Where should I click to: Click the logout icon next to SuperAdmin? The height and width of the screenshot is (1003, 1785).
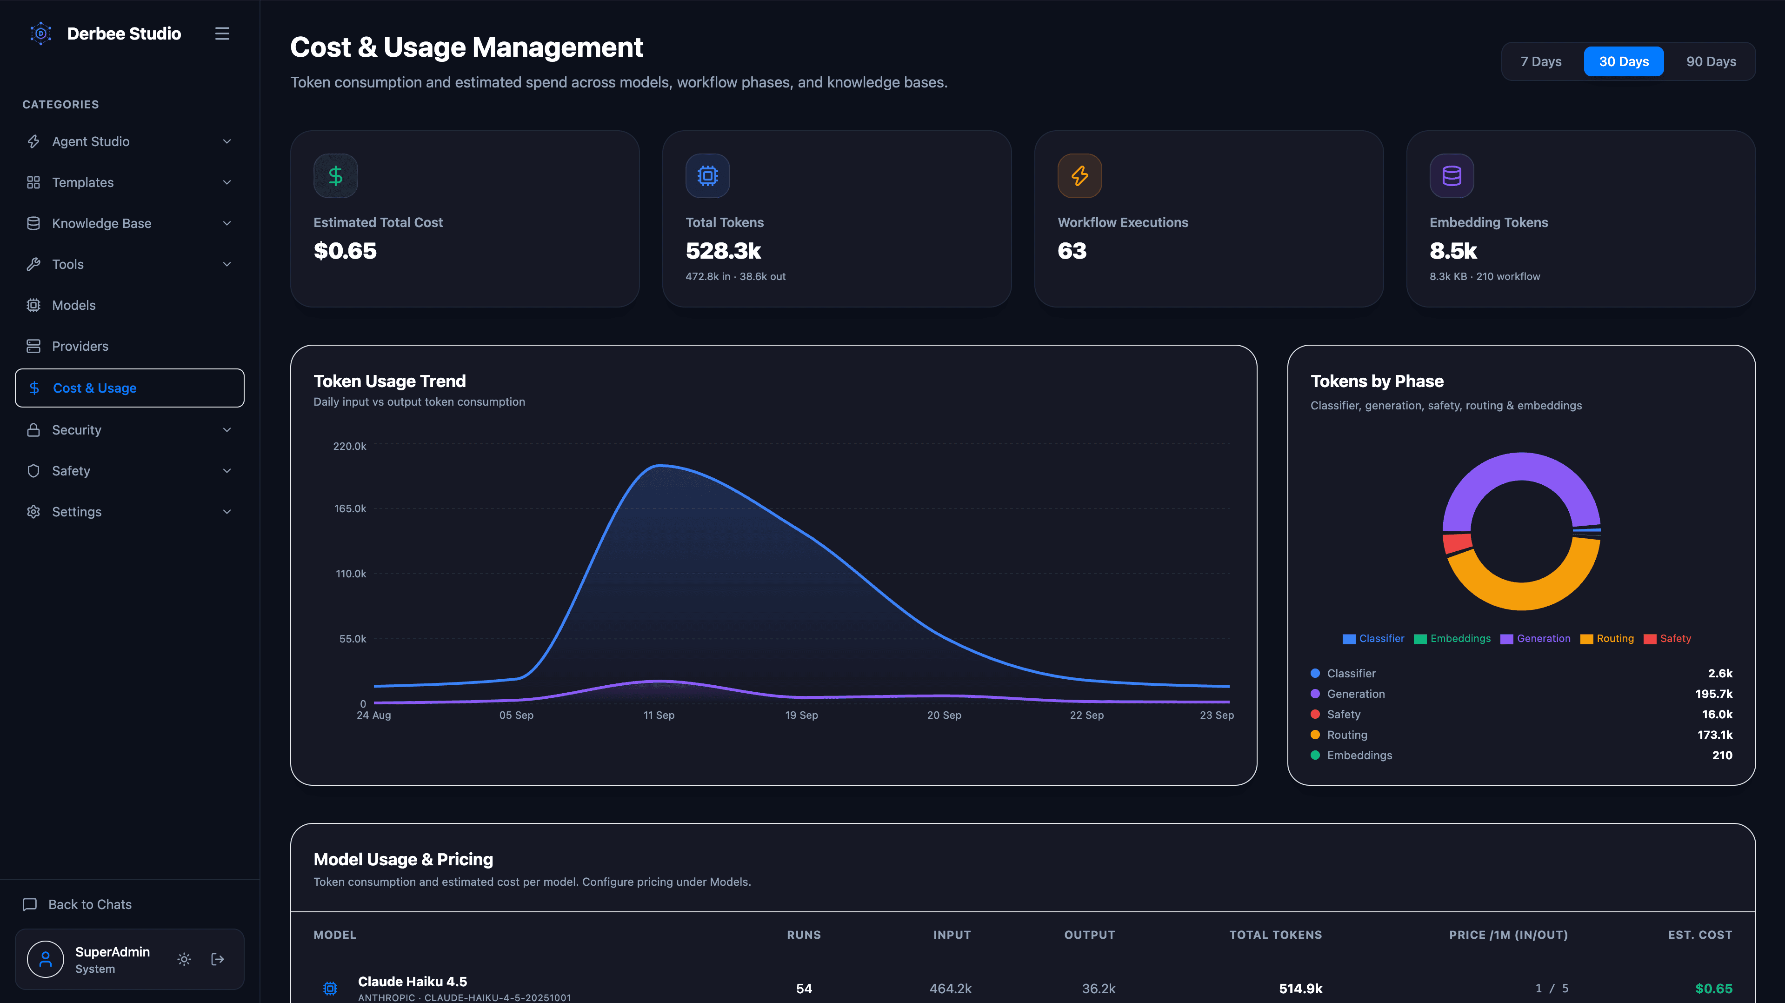218,959
